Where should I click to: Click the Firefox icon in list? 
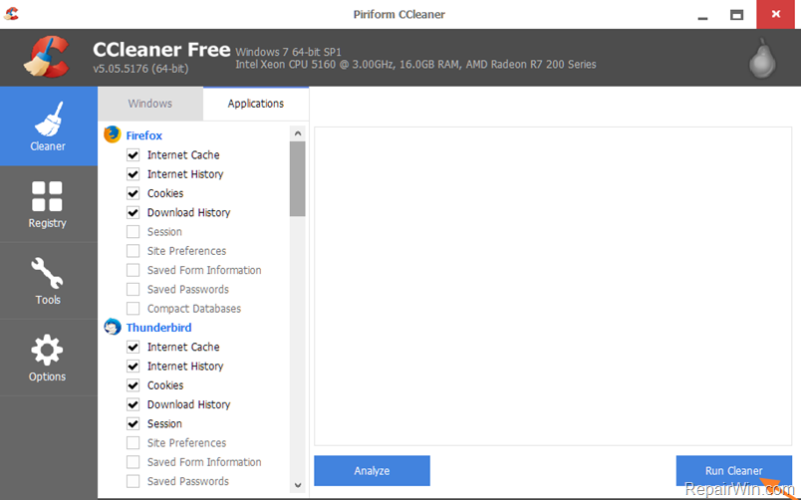coord(113,134)
